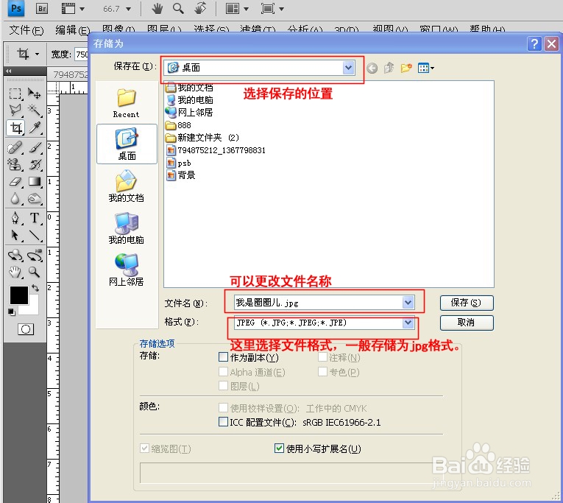Image resolution: width=563 pixels, height=503 pixels.
Task: Go to 桌面 in places sidebar
Action: pyautogui.click(x=127, y=144)
